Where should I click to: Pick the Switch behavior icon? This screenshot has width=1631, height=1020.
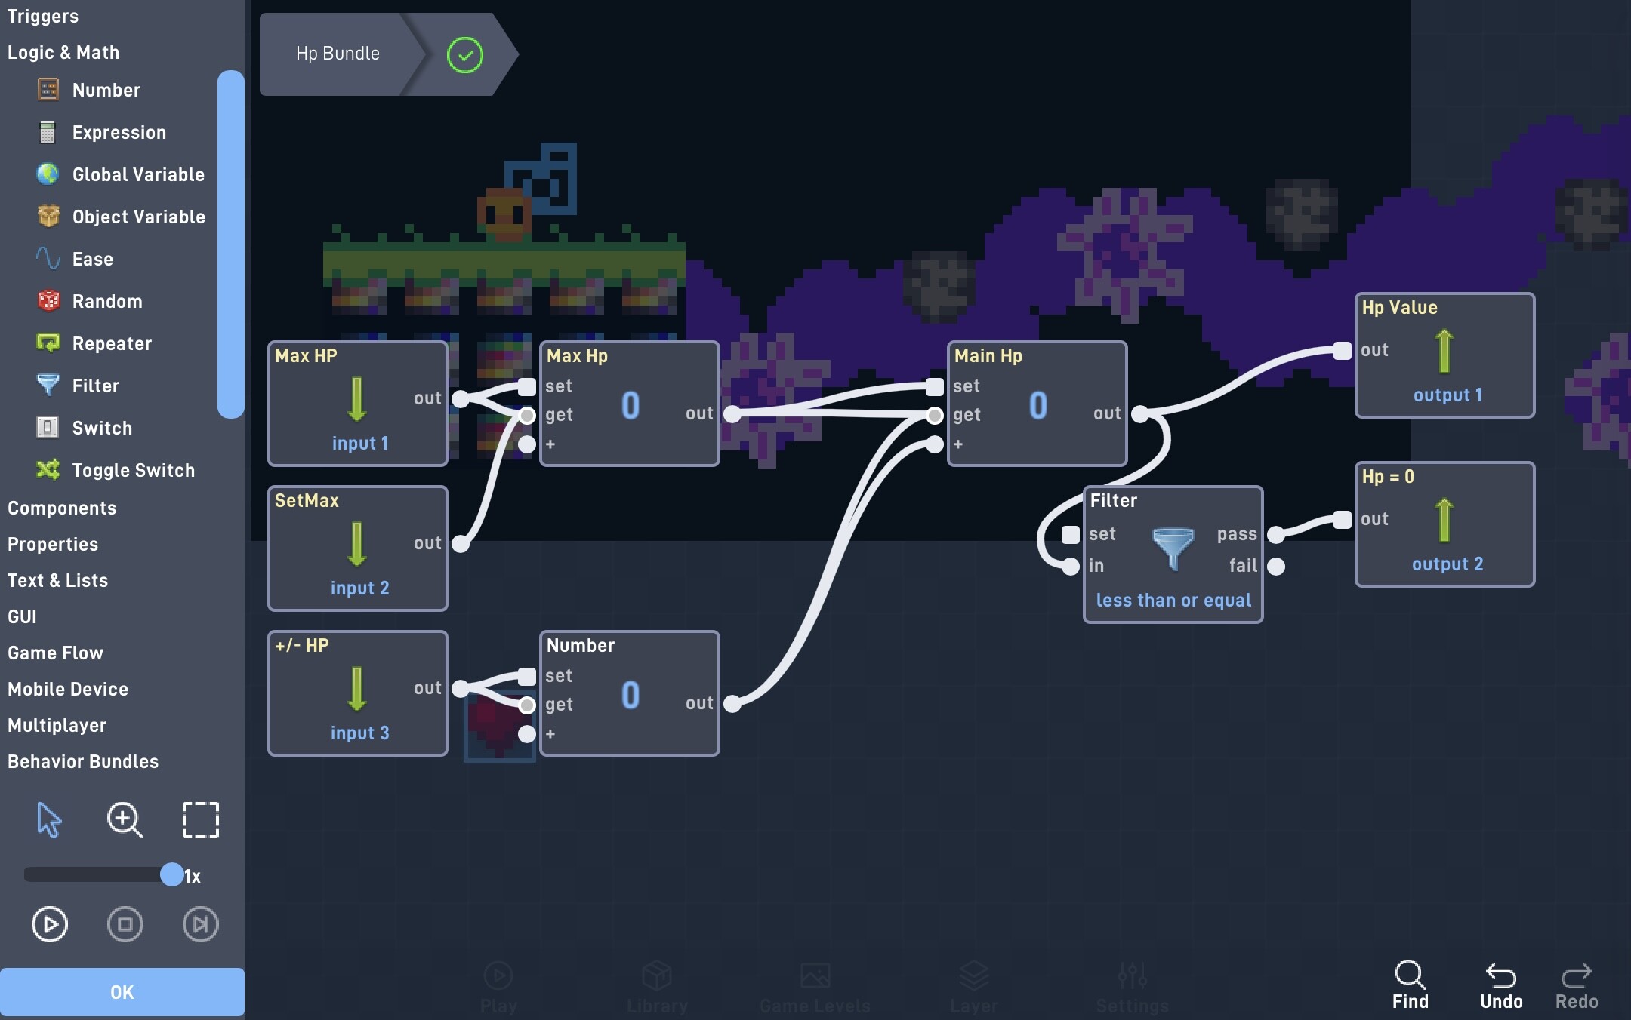click(x=48, y=428)
